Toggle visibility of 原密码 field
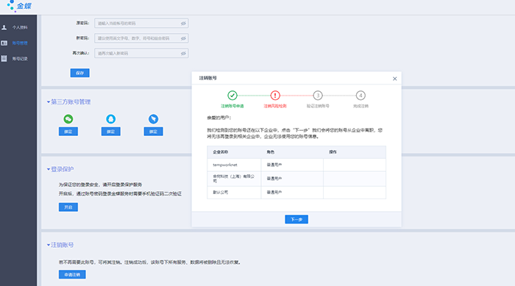This screenshot has height=286, width=515. [x=183, y=24]
